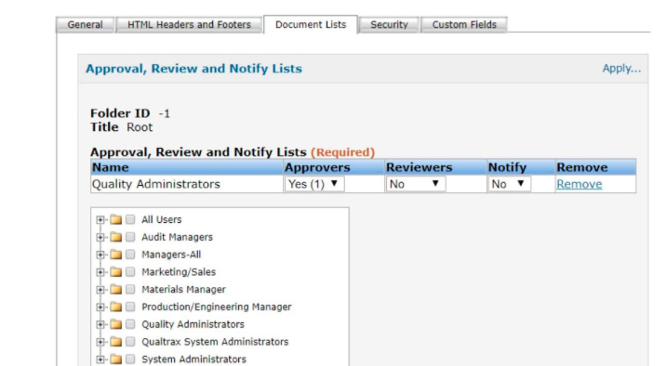Image resolution: width=667 pixels, height=366 pixels.
Task: Open the Approvers dropdown showing Yes (1)
Action: (313, 184)
